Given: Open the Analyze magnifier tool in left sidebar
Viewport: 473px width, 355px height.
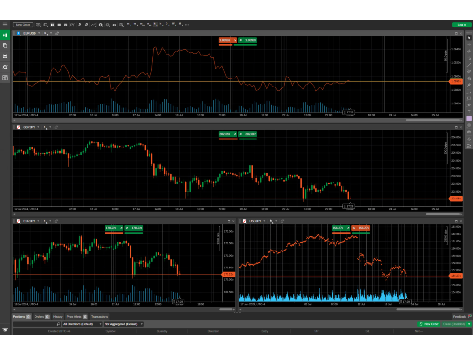Looking at the screenshot, I should coord(5,67).
